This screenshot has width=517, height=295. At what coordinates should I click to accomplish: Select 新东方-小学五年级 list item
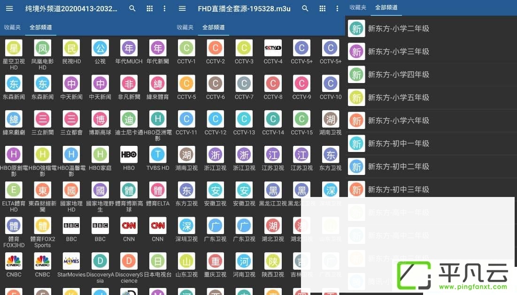coord(431,98)
